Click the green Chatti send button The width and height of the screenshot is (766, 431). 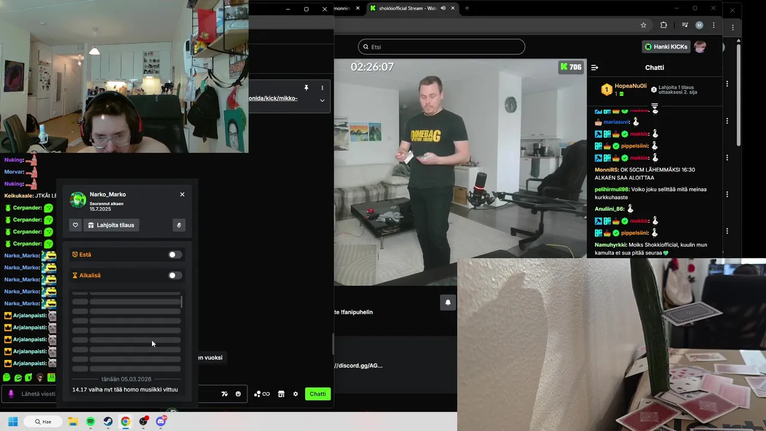(318, 394)
